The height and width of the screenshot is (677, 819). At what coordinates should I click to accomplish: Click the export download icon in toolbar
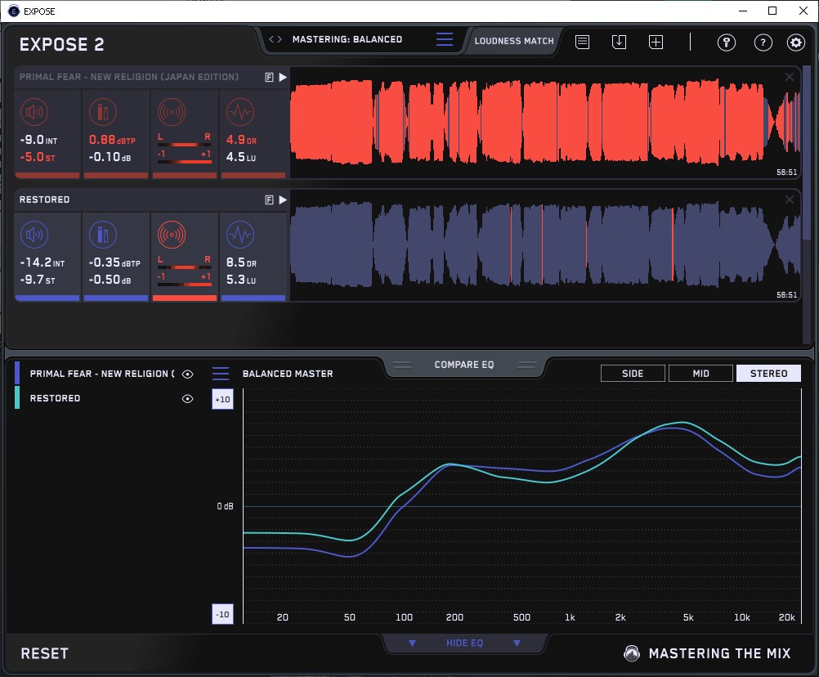tap(619, 43)
